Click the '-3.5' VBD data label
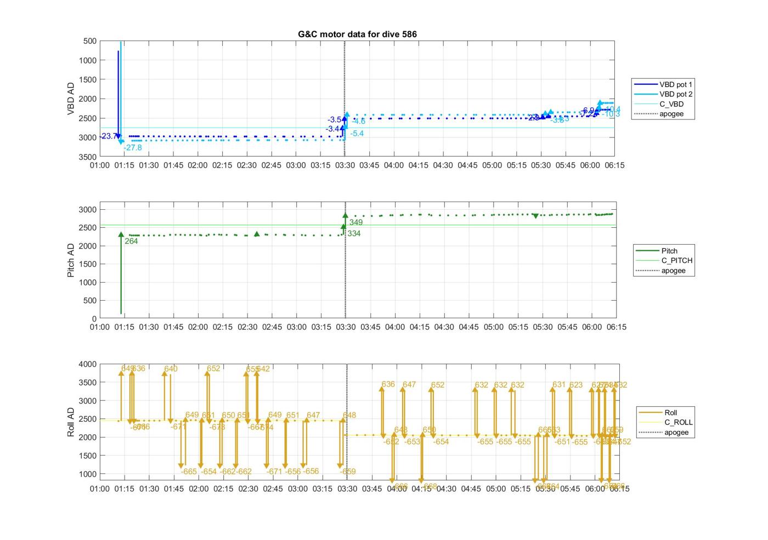Screen dimensions: 768x540 point(335,120)
